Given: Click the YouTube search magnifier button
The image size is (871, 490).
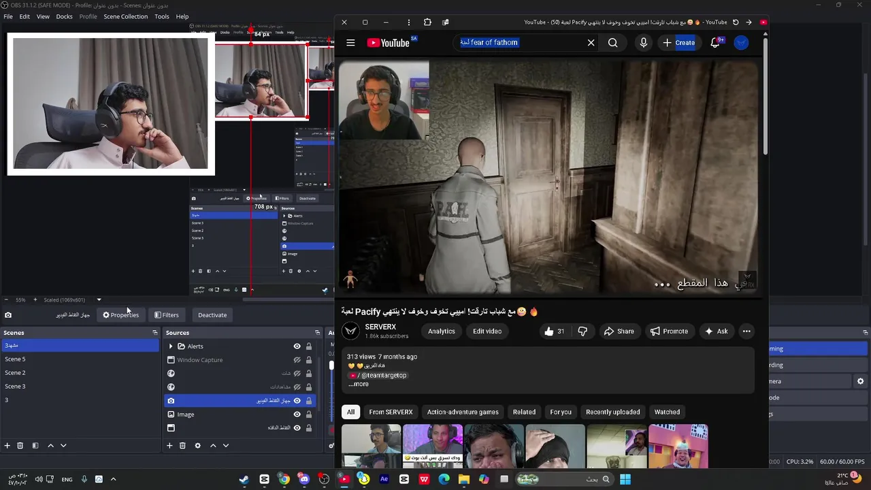Looking at the screenshot, I should pyautogui.click(x=612, y=43).
